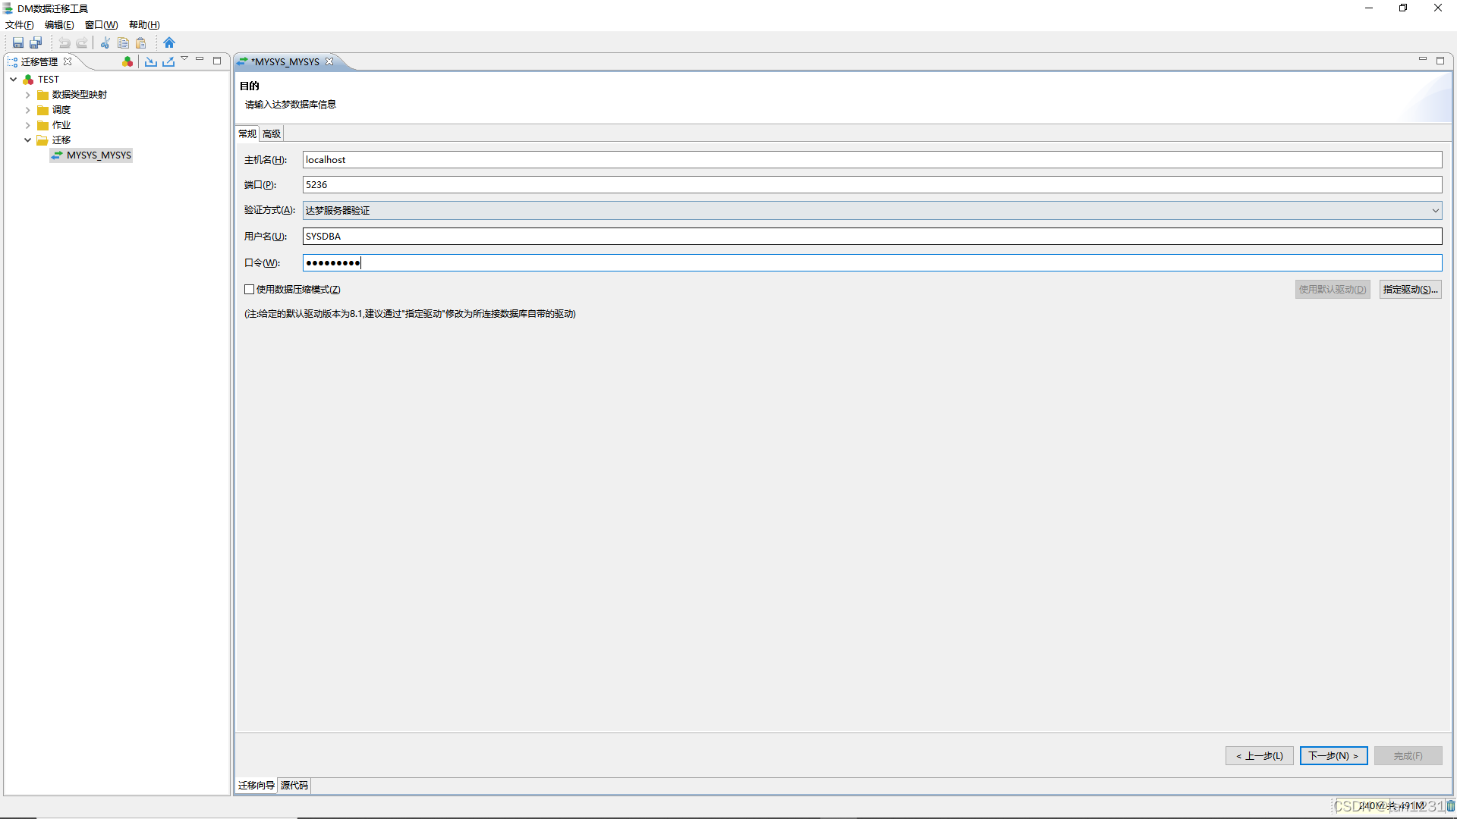Switch to the 源代码 bottom tab
Screen dimensions: 1457x819
294,786
